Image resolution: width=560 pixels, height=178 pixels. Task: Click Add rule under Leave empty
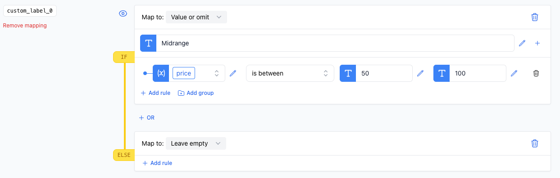pyautogui.click(x=157, y=163)
